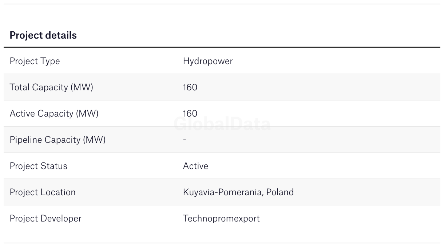Click the Technopromexport developer name
The width and height of the screenshot is (444, 247).
(221, 219)
